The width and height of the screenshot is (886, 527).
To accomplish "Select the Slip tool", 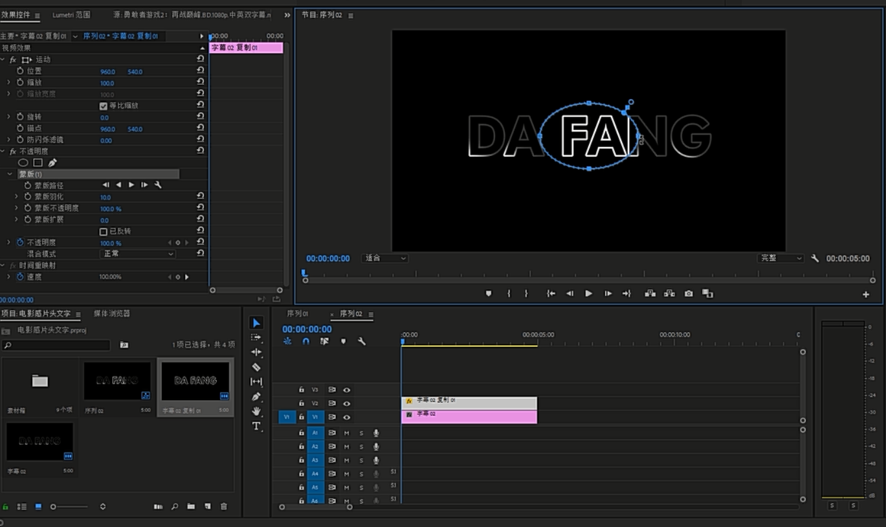I will pyautogui.click(x=256, y=382).
